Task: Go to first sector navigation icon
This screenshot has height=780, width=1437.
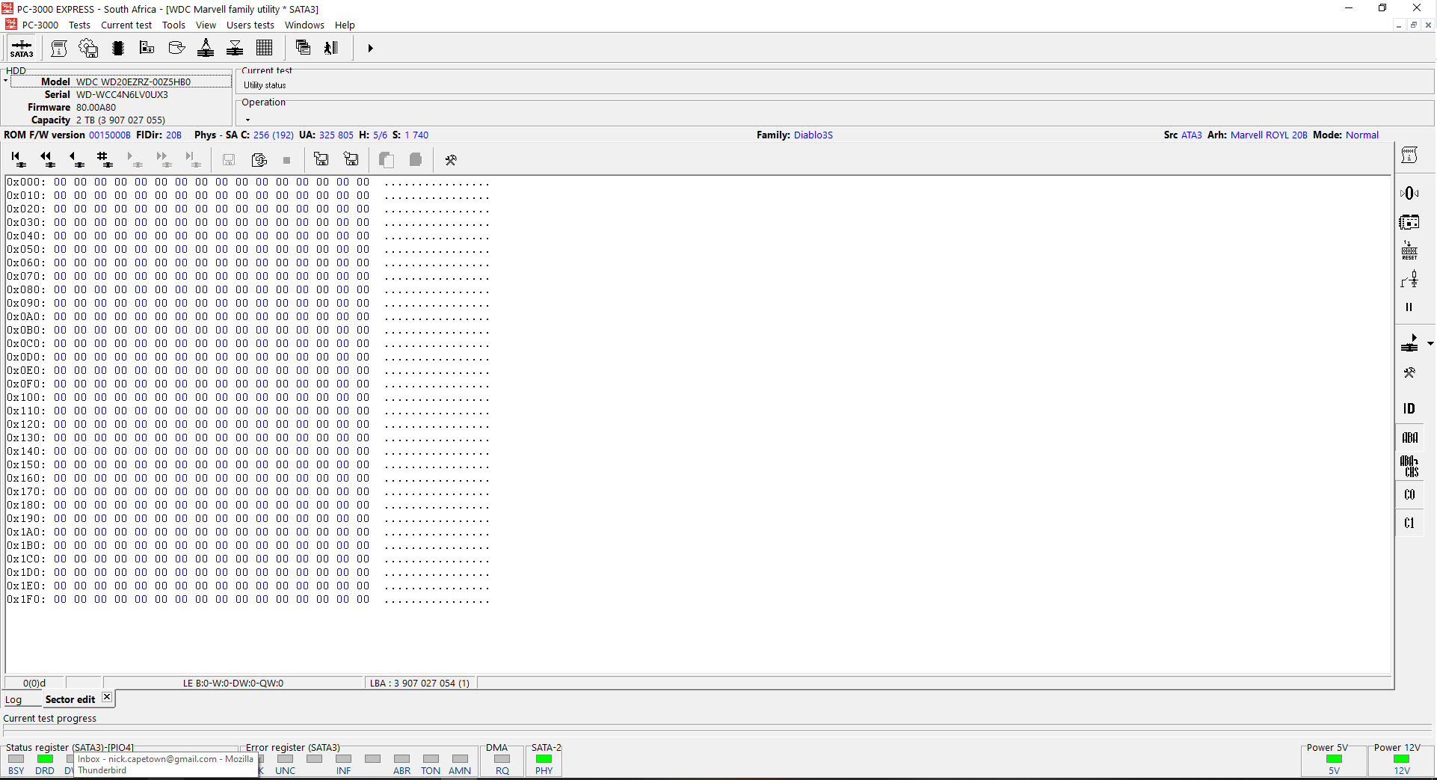Action: pos(18,159)
